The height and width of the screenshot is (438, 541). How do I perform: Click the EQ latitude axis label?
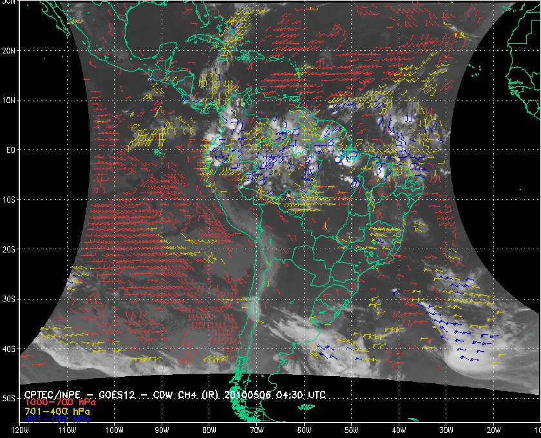tap(9, 149)
